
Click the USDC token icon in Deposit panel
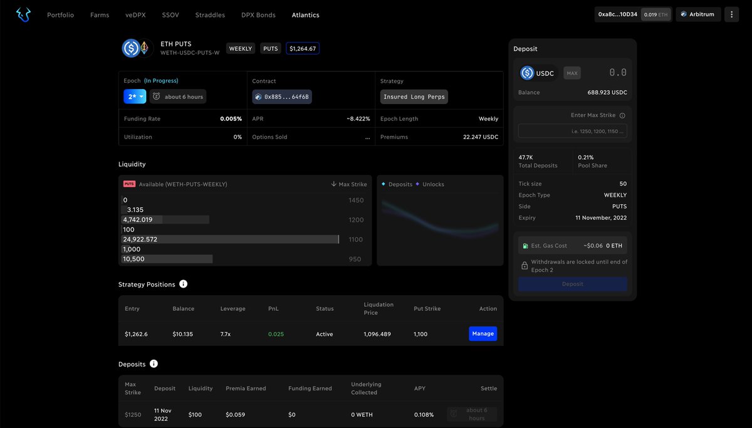click(x=527, y=73)
